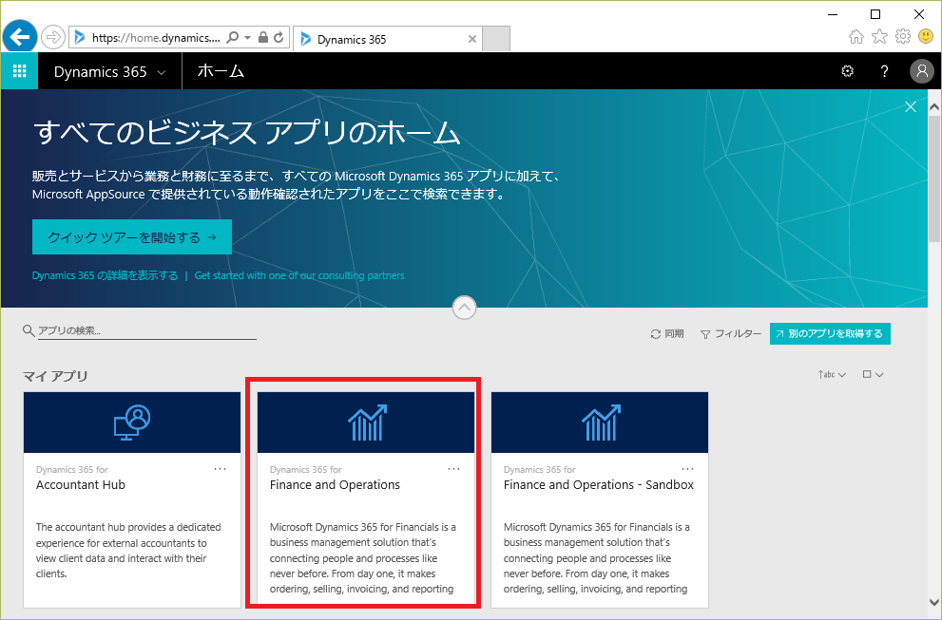This screenshot has width=942, height=620.
Task: Open the tile view size dropdown
Action: pos(873,374)
